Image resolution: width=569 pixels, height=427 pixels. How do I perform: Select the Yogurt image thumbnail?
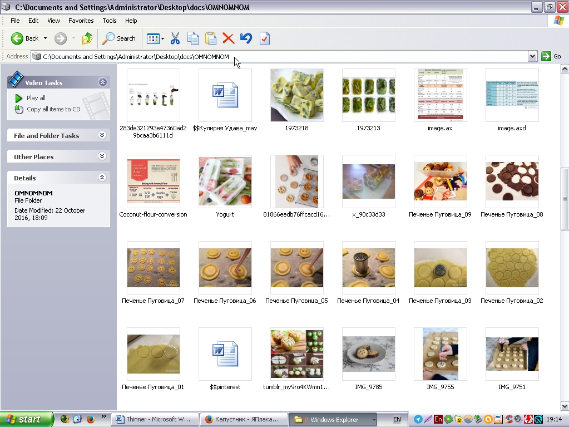click(x=225, y=181)
